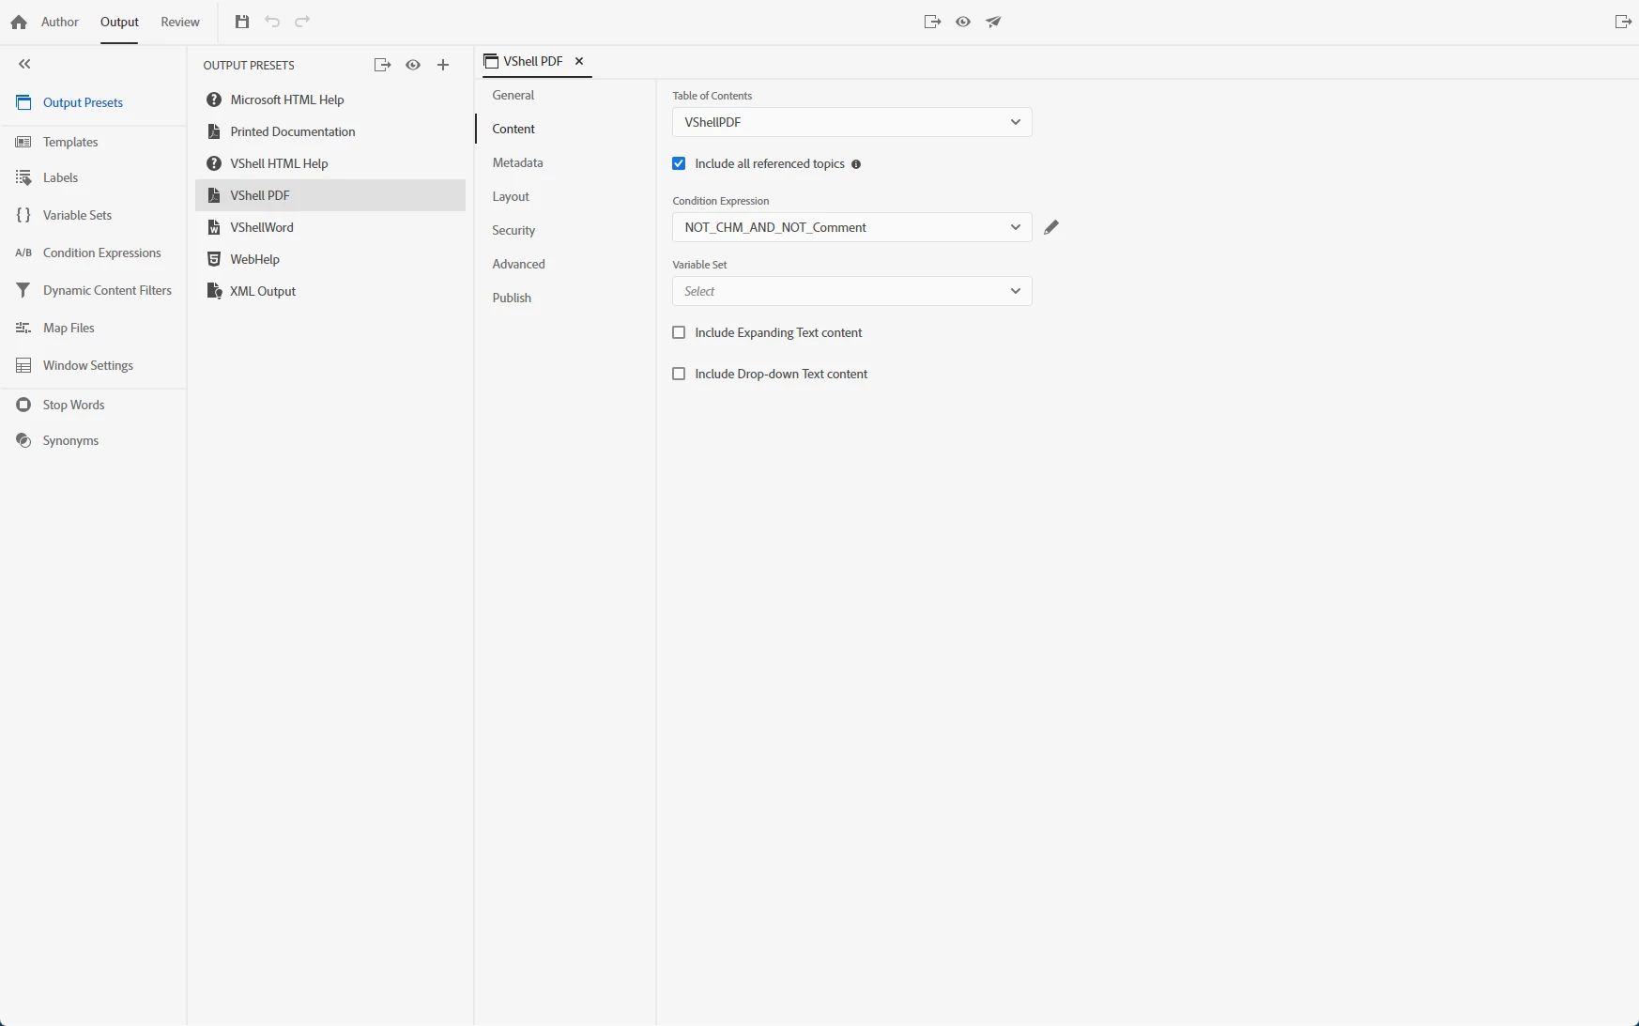Add a new output preset with plus icon
This screenshot has height=1026, width=1639.
pos(443,65)
